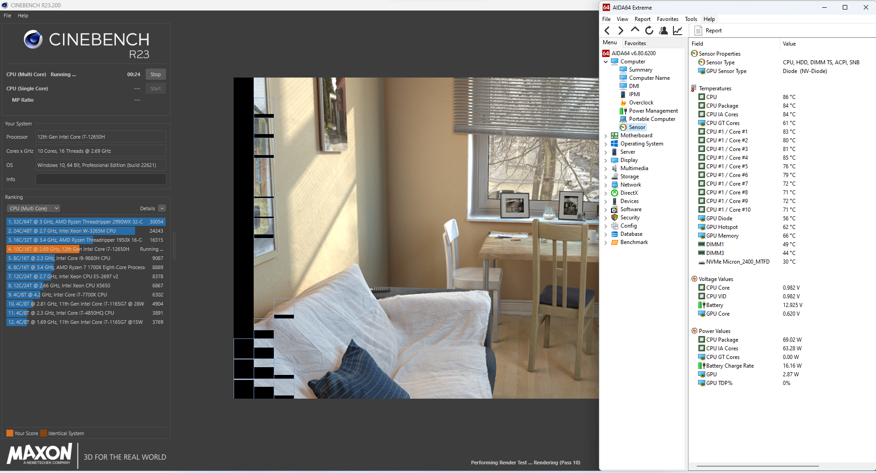Select the Display category
The height and width of the screenshot is (473, 876).
click(x=629, y=160)
